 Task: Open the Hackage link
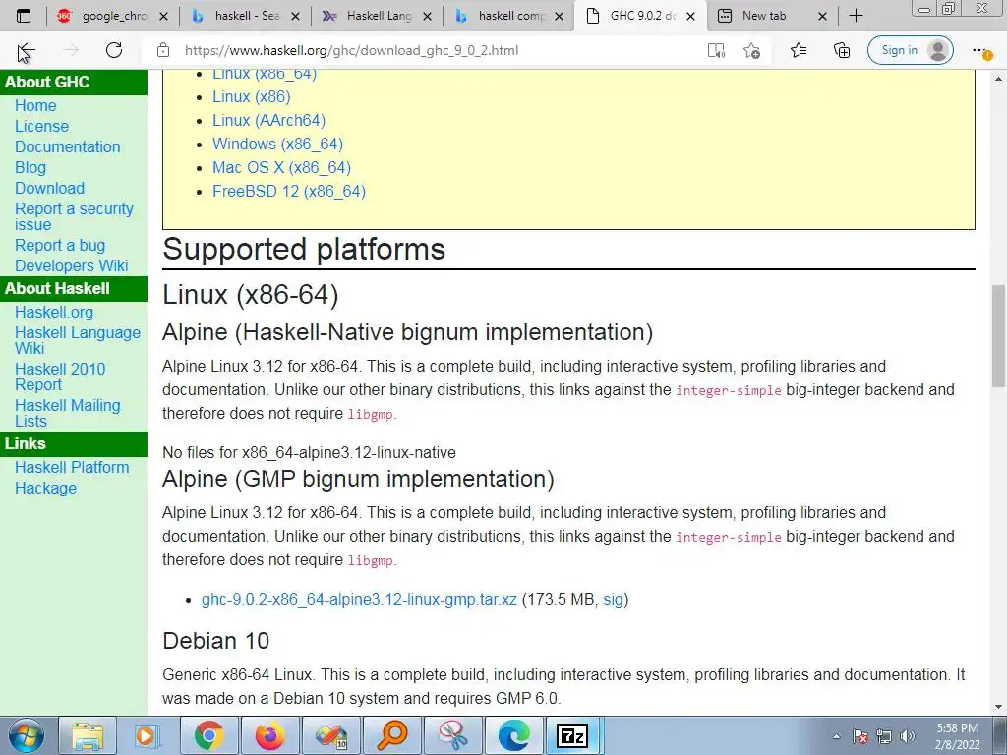(x=45, y=488)
